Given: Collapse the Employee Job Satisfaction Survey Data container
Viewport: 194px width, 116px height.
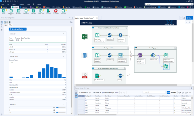Looking at the screenshot, I should pyautogui.click(x=126, y=28).
